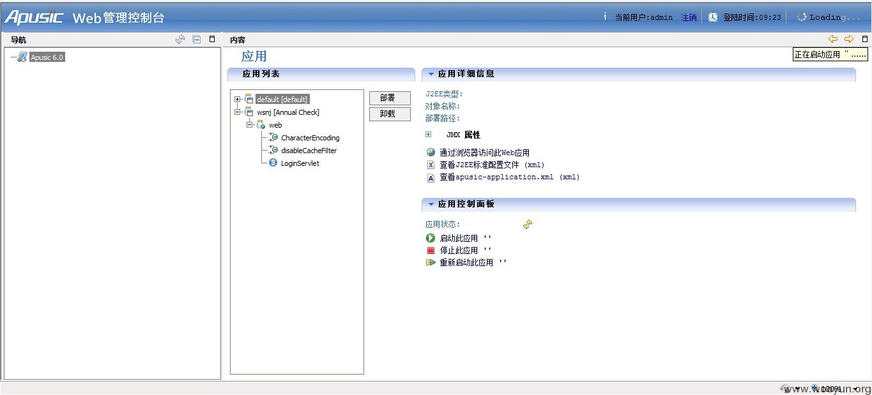Click the green start application icon

pos(431,238)
